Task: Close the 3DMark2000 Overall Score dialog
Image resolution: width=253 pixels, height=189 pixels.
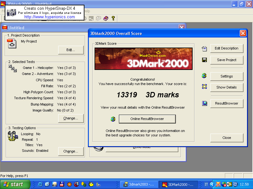Action: [243, 33]
